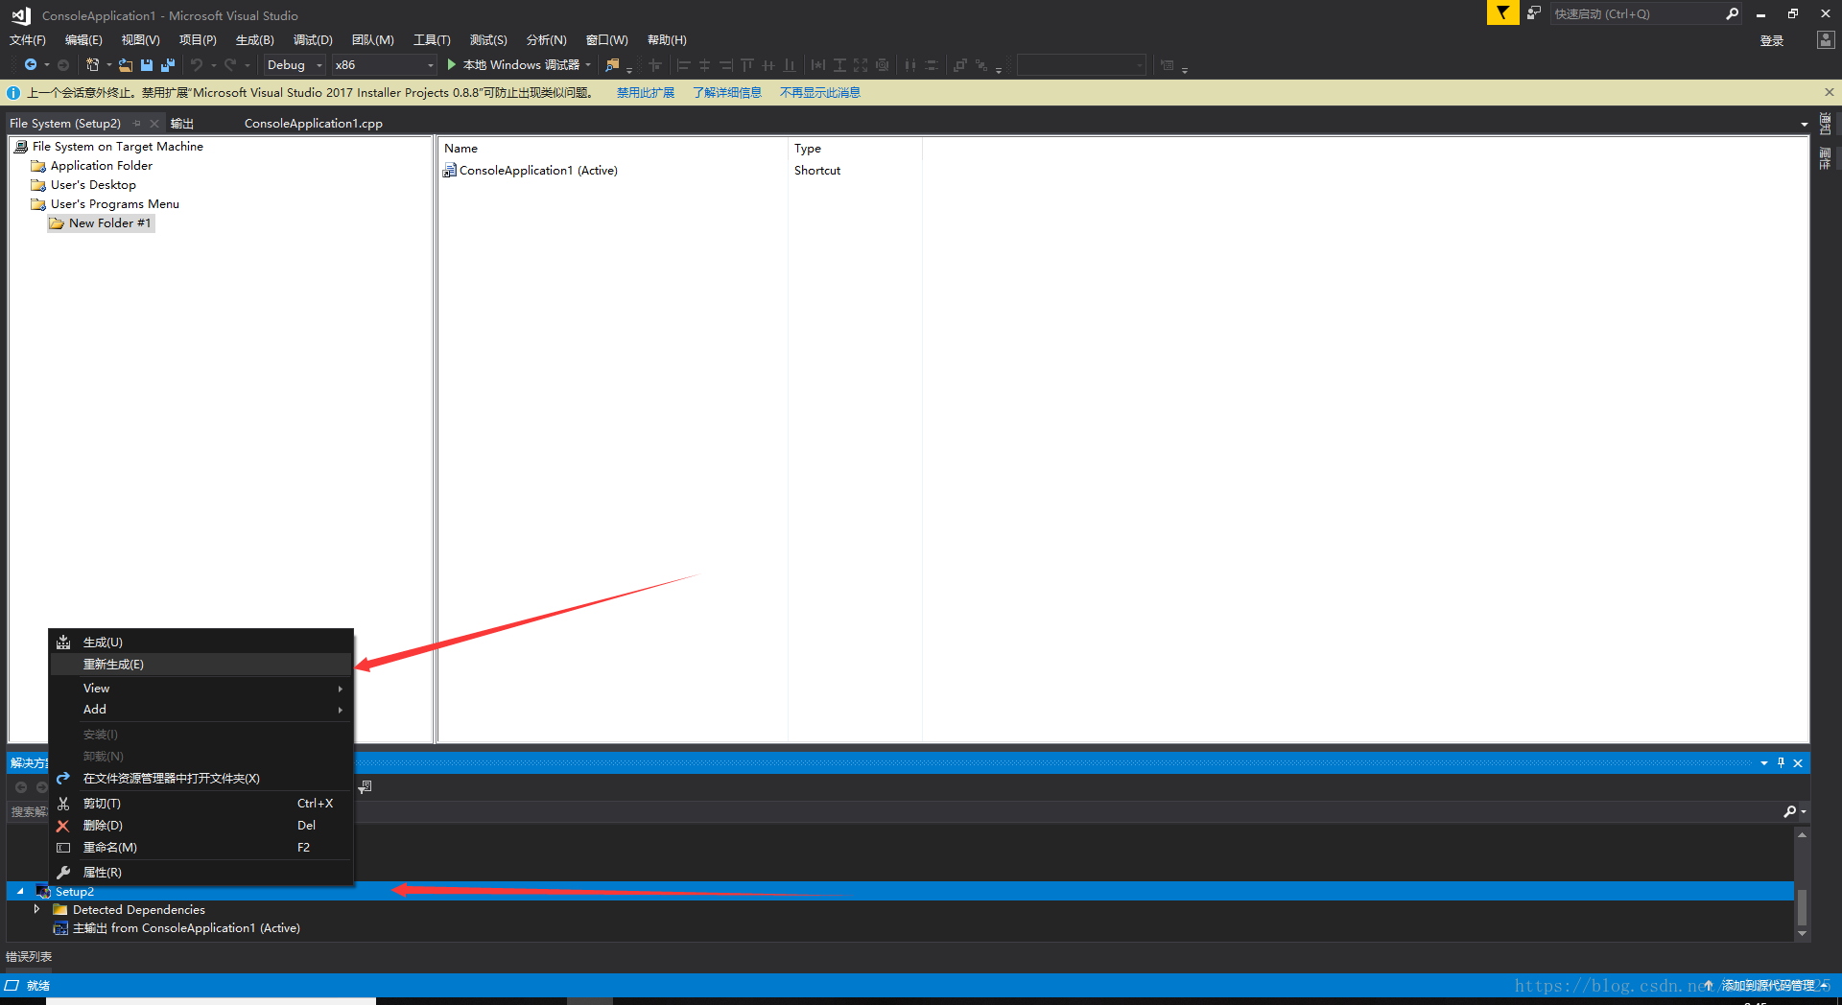Select 主输出 from ConsoleApplication1 (Active) item
Image resolution: width=1842 pixels, height=1005 pixels.
(186, 928)
